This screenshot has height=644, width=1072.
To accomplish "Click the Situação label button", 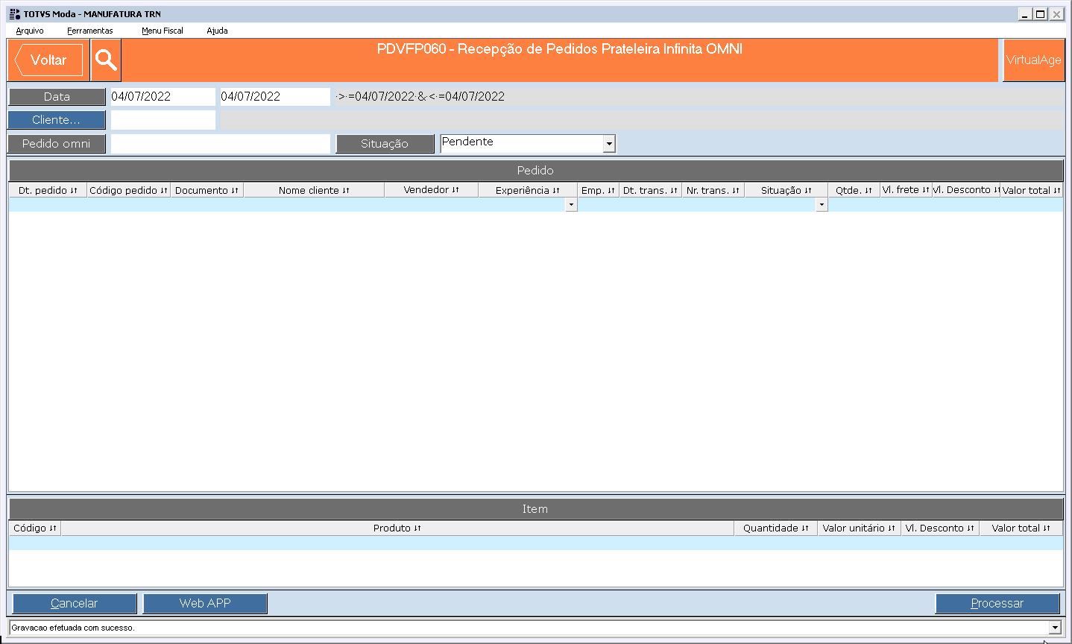I will coord(385,144).
